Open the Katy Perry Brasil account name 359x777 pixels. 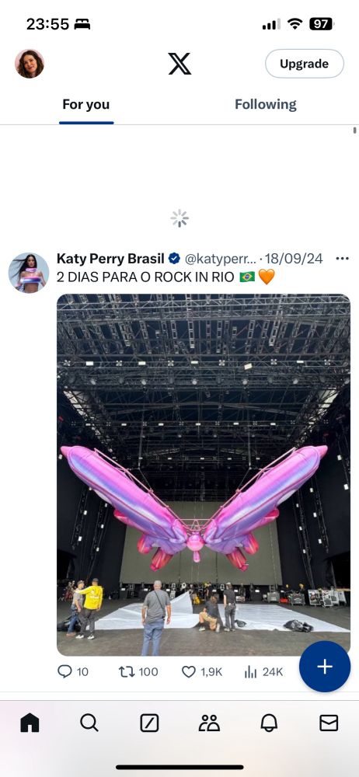[x=110, y=259]
